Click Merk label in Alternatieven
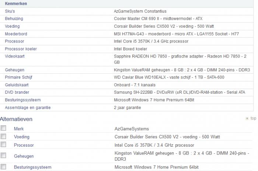Screen dimensions: 258x171 19,129
